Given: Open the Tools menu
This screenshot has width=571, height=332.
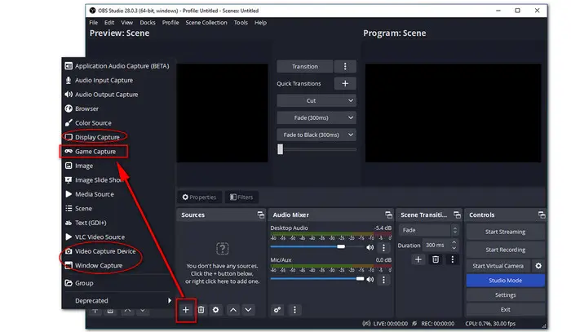Looking at the screenshot, I should 241,23.
